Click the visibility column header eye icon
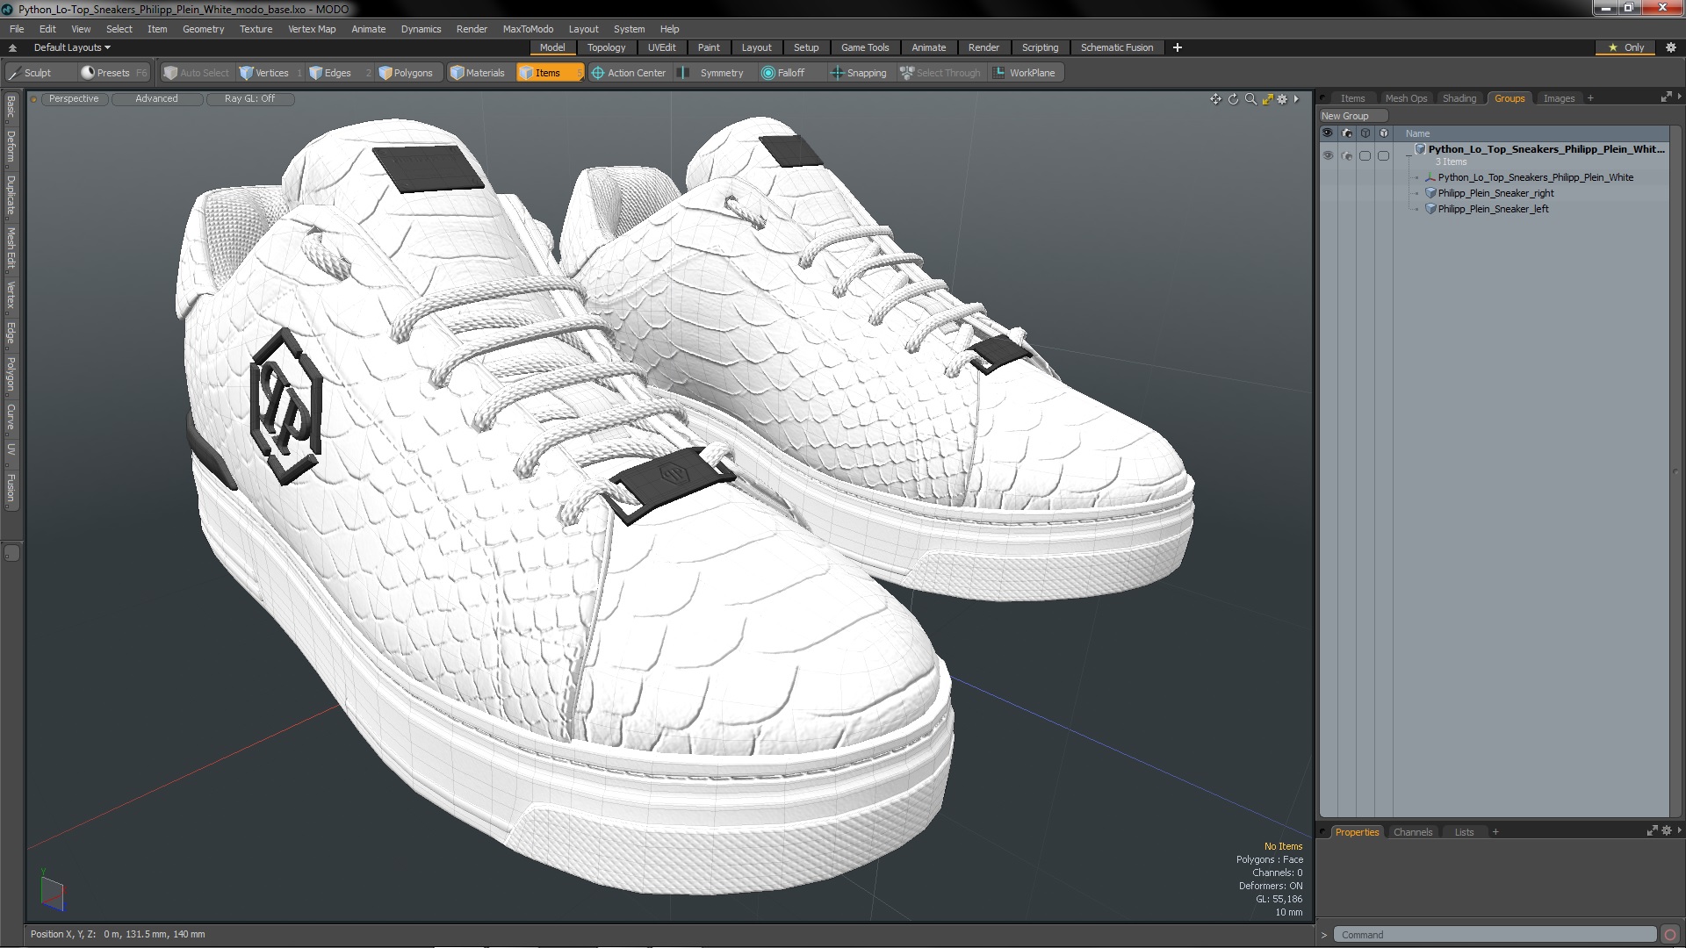1686x948 pixels. (1328, 133)
